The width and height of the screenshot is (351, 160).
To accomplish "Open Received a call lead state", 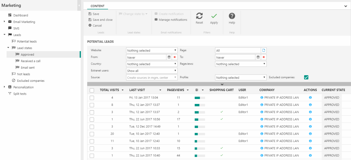I will click(30, 61).
